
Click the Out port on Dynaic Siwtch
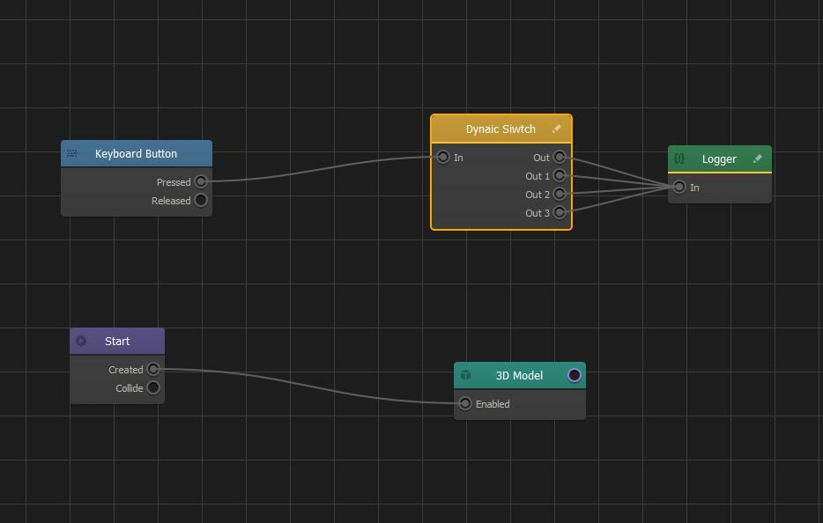pyautogui.click(x=560, y=158)
